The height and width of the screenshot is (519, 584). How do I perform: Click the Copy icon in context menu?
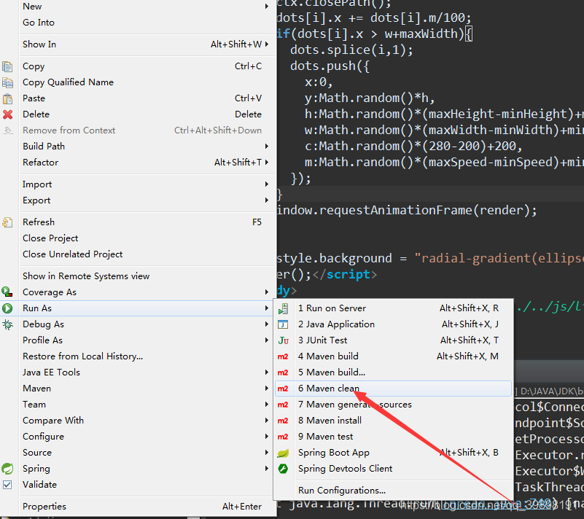pos(7,66)
